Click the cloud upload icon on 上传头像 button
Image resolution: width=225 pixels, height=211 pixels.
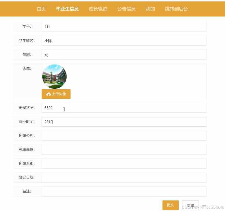coord(49,94)
